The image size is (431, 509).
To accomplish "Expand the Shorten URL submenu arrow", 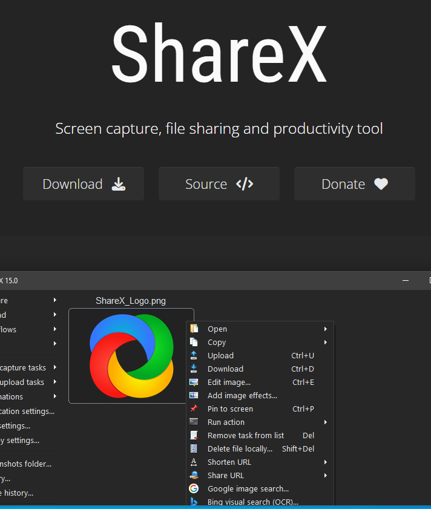I will click(x=326, y=462).
